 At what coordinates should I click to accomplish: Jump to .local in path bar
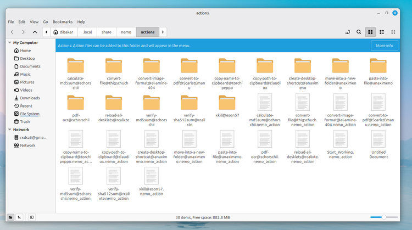87,32
